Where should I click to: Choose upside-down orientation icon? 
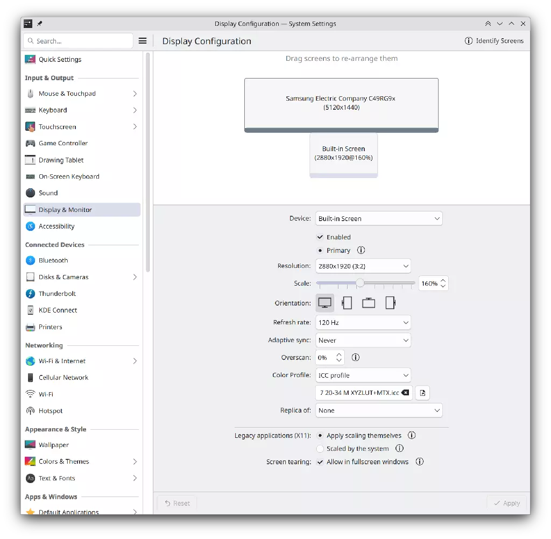pyautogui.click(x=369, y=303)
